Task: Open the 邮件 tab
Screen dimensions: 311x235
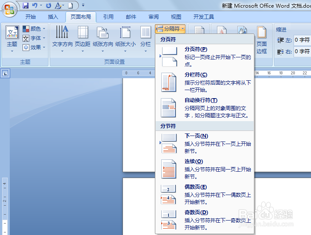Action: pyautogui.click(x=131, y=17)
